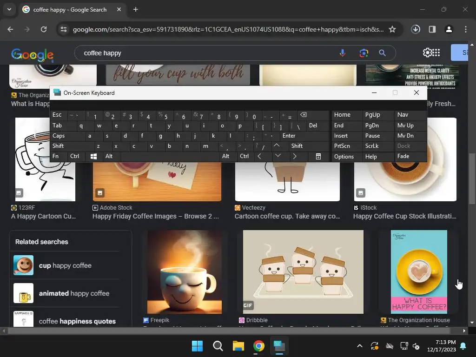Image resolution: width=476 pixels, height=357 pixels.
Task: Click the context menu key on On-Screen Keyboard
Action: (318, 156)
